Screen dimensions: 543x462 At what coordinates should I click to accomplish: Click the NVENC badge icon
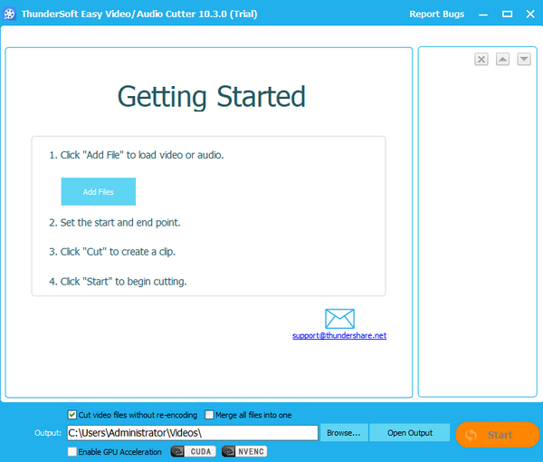(x=243, y=451)
